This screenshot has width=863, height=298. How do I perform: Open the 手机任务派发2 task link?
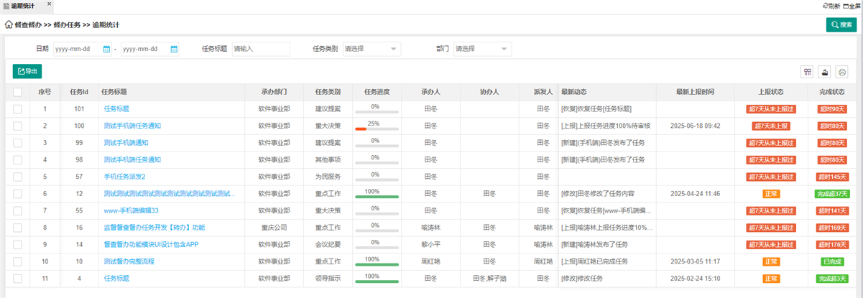[x=125, y=177]
